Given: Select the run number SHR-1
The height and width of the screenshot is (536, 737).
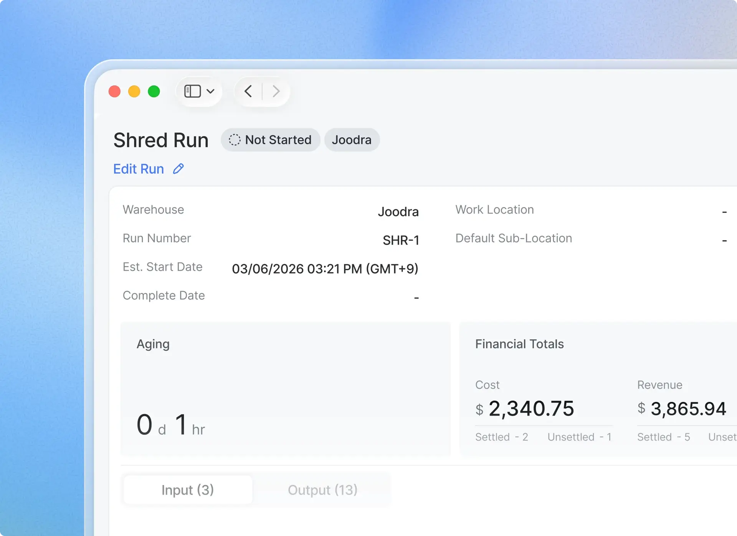Looking at the screenshot, I should [401, 240].
